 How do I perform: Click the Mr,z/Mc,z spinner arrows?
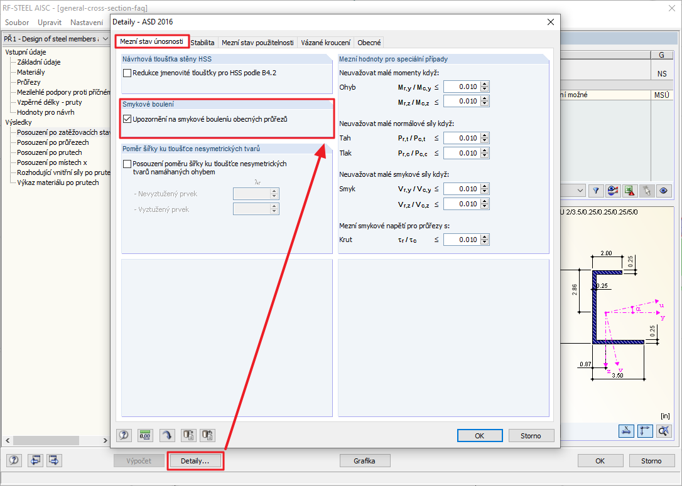[x=485, y=101]
